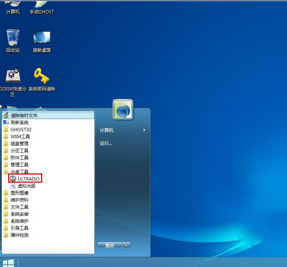Expand the 维护资料 folder

click(48, 200)
